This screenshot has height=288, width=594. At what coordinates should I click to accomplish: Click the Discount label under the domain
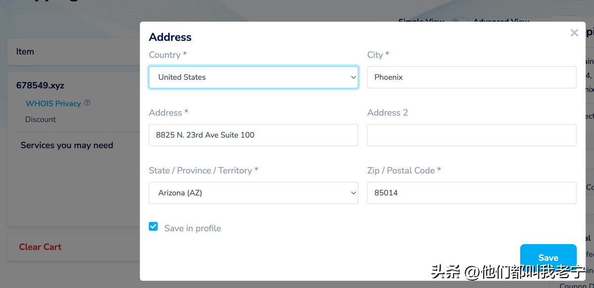click(41, 120)
